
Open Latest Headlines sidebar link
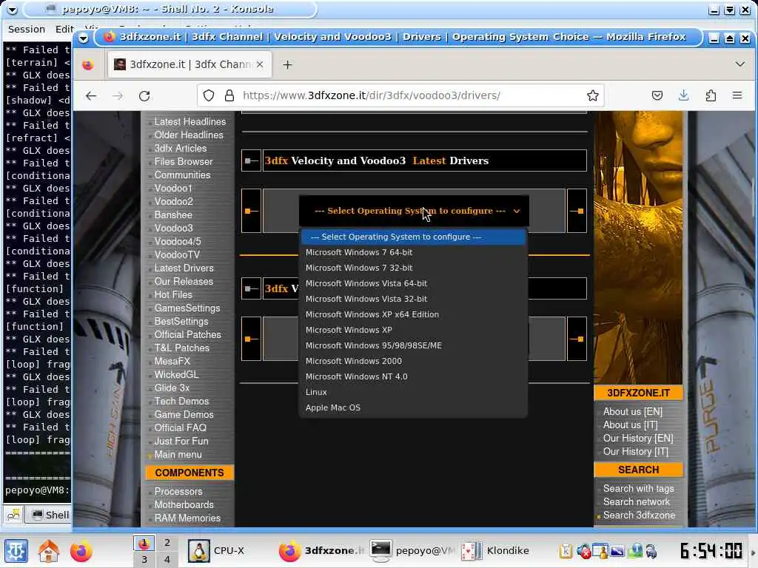coord(190,122)
